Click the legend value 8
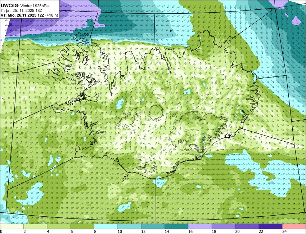The image size is (306, 234). pos(95,231)
